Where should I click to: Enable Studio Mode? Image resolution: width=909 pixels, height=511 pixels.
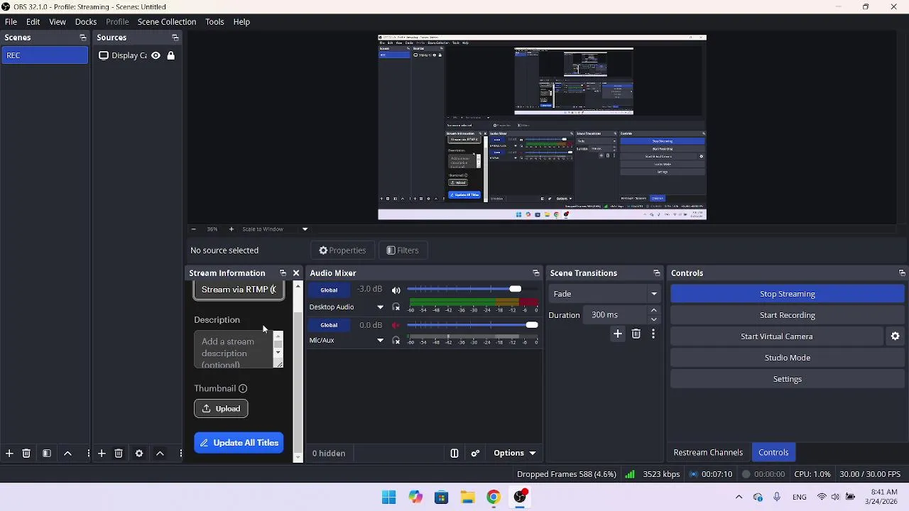click(x=788, y=358)
